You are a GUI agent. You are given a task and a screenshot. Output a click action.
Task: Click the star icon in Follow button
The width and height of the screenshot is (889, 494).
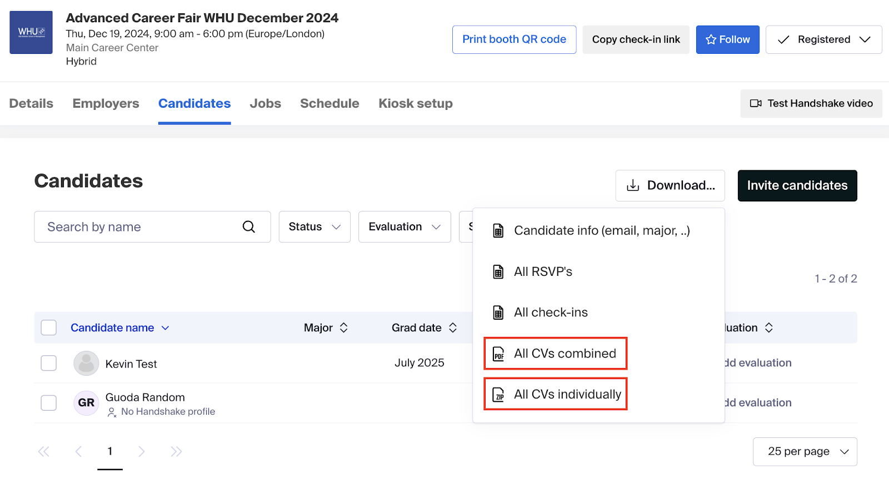coord(711,39)
